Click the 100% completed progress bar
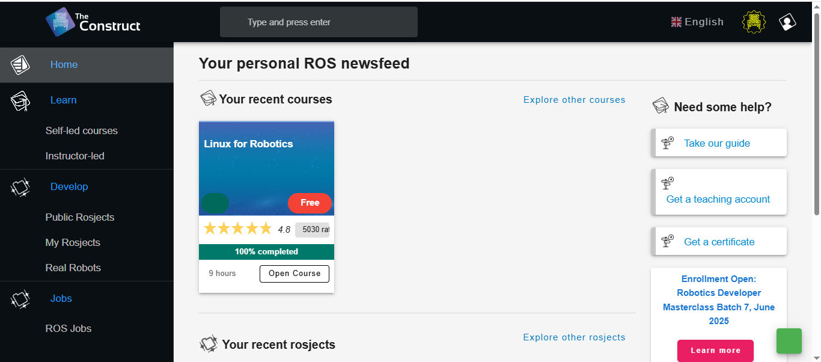 pyautogui.click(x=266, y=252)
